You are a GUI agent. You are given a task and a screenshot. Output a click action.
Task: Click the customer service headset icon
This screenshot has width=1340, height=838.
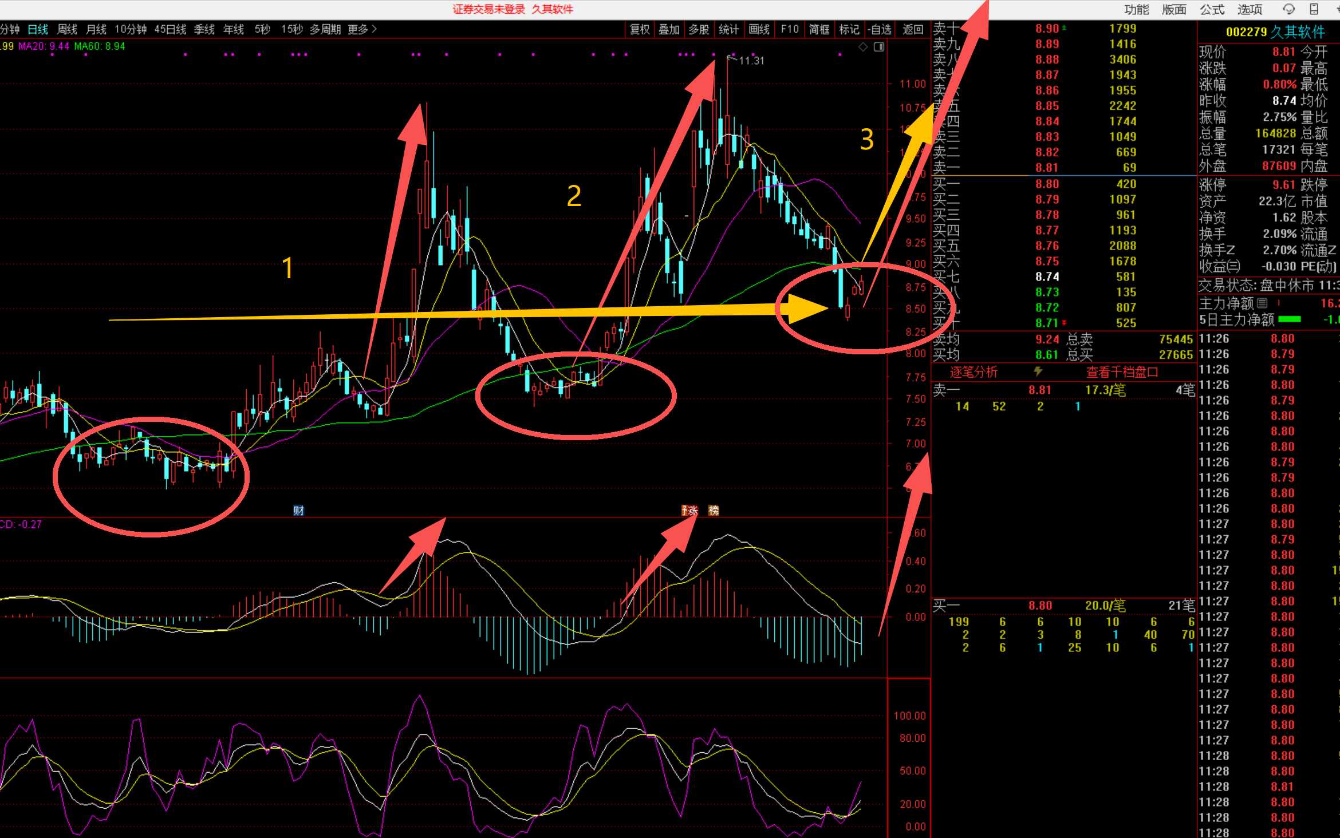(x=1288, y=9)
